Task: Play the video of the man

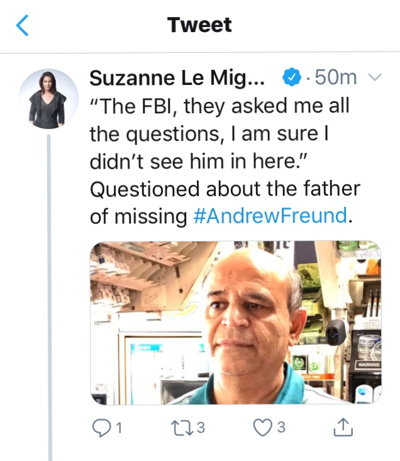Action: [235, 323]
